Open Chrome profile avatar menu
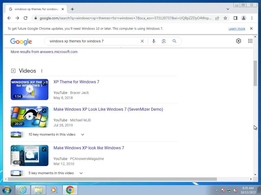This screenshot has height=195, width=261. [243, 18]
